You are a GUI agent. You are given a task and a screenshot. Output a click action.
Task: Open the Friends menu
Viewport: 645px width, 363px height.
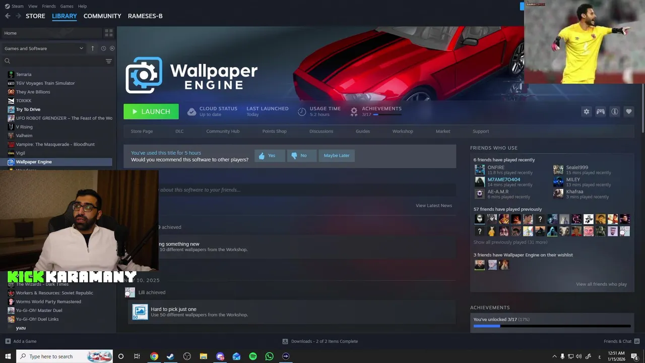(49, 6)
